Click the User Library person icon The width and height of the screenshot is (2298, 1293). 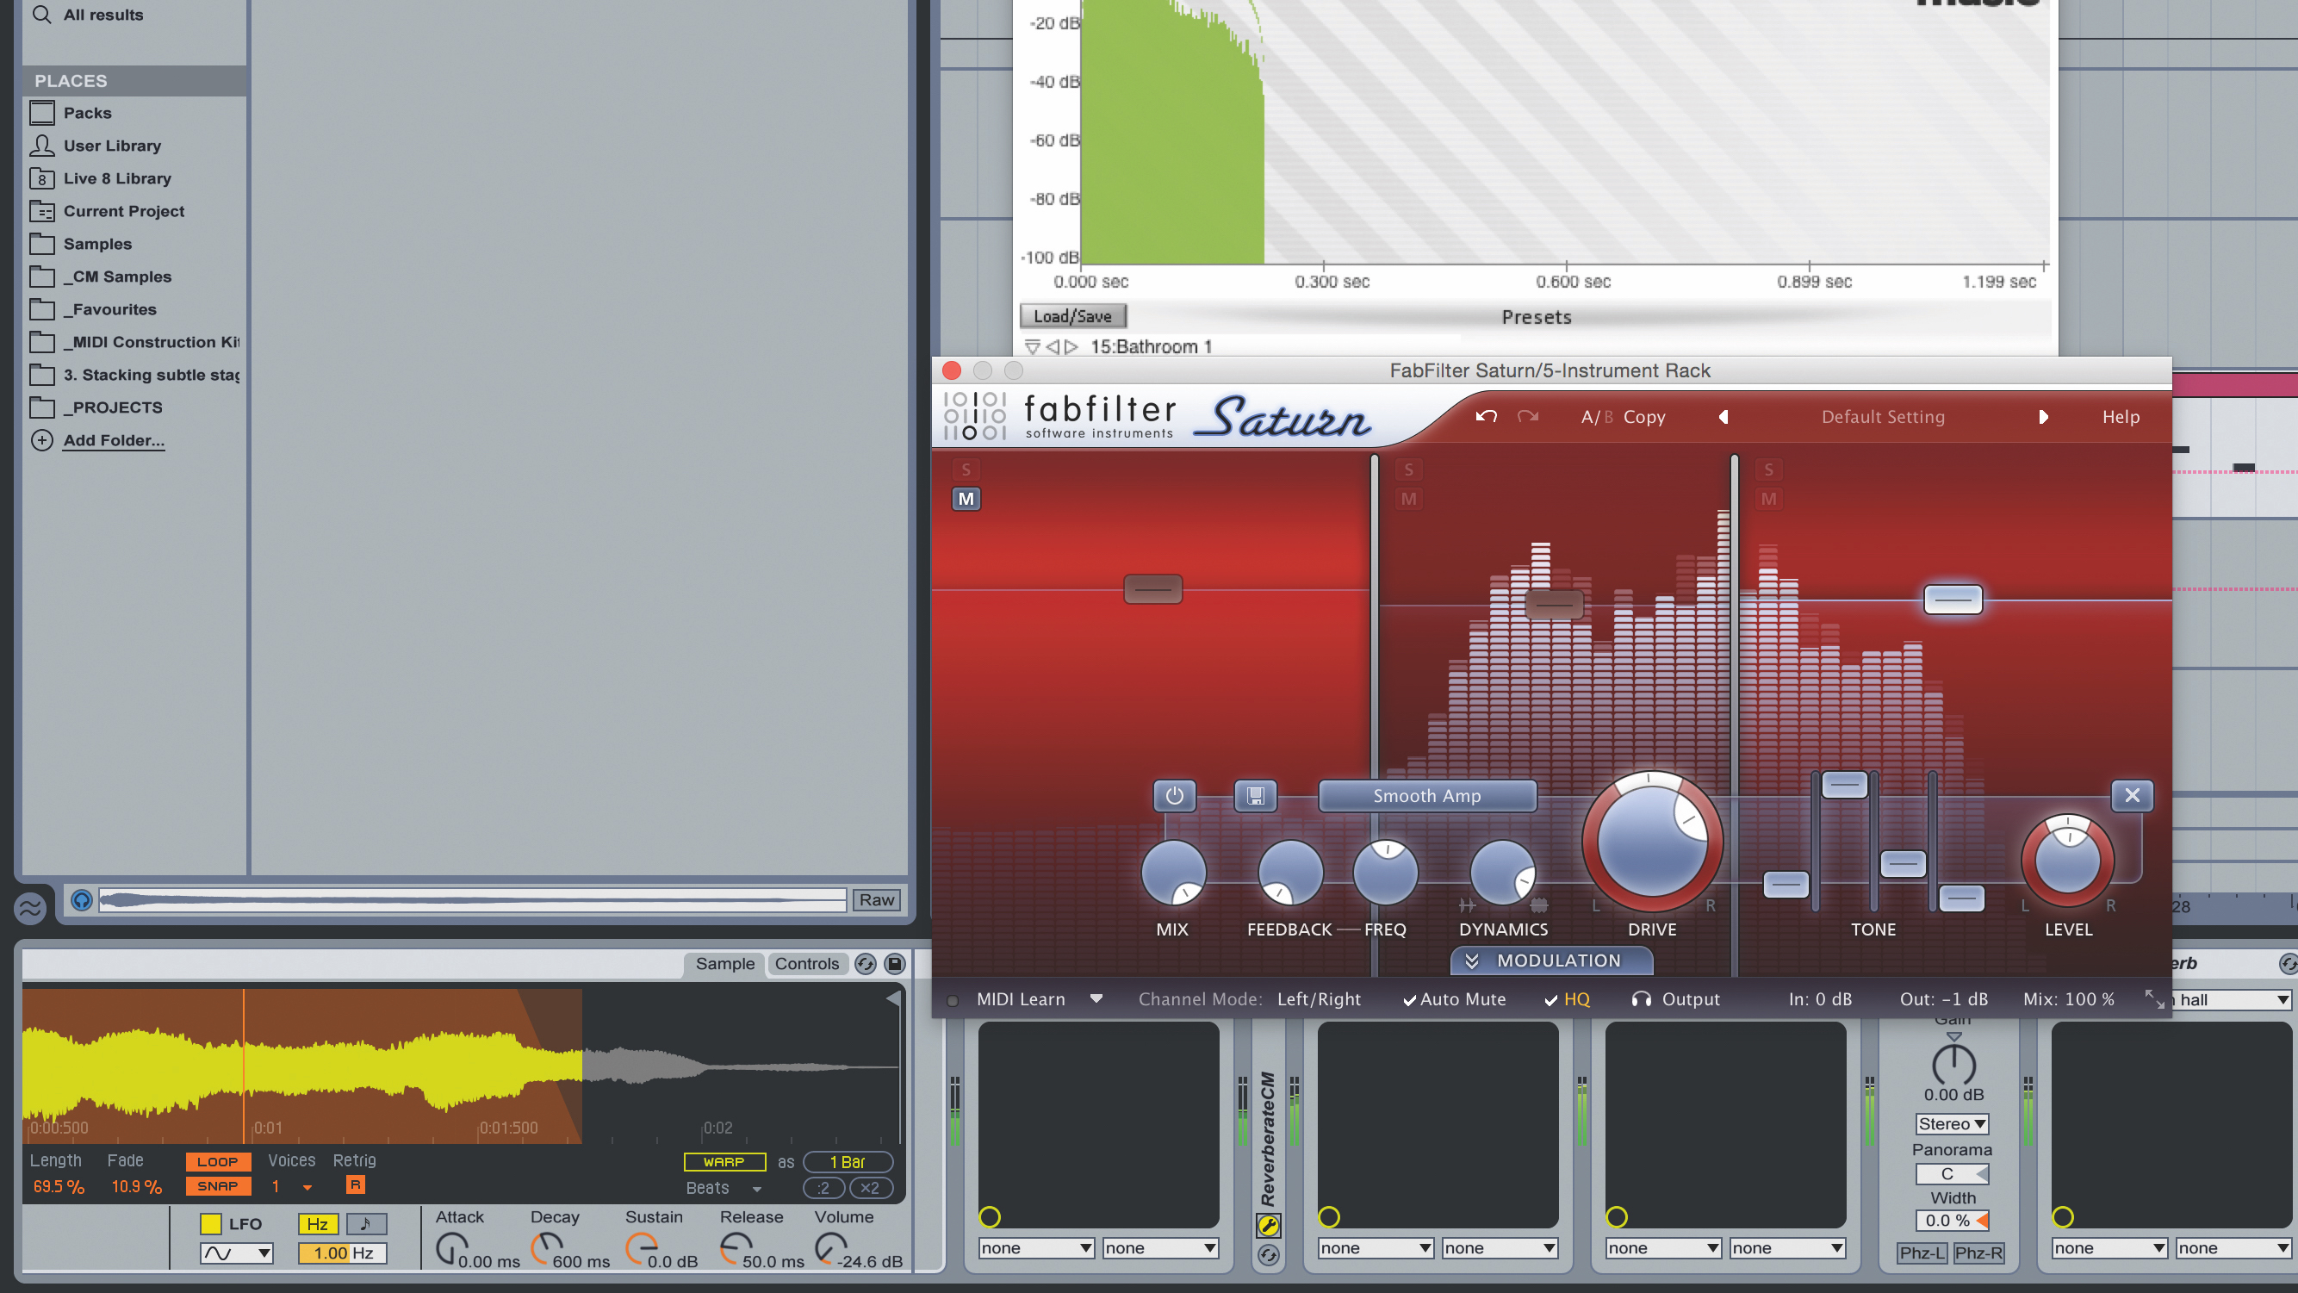tap(42, 146)
